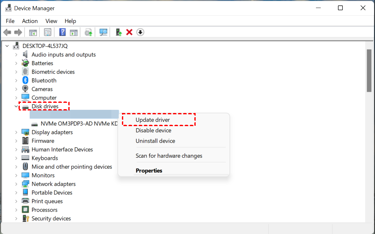Click Scan for hardware changes monitor icon
375x234 pixels.
click(x=103, y=32)
